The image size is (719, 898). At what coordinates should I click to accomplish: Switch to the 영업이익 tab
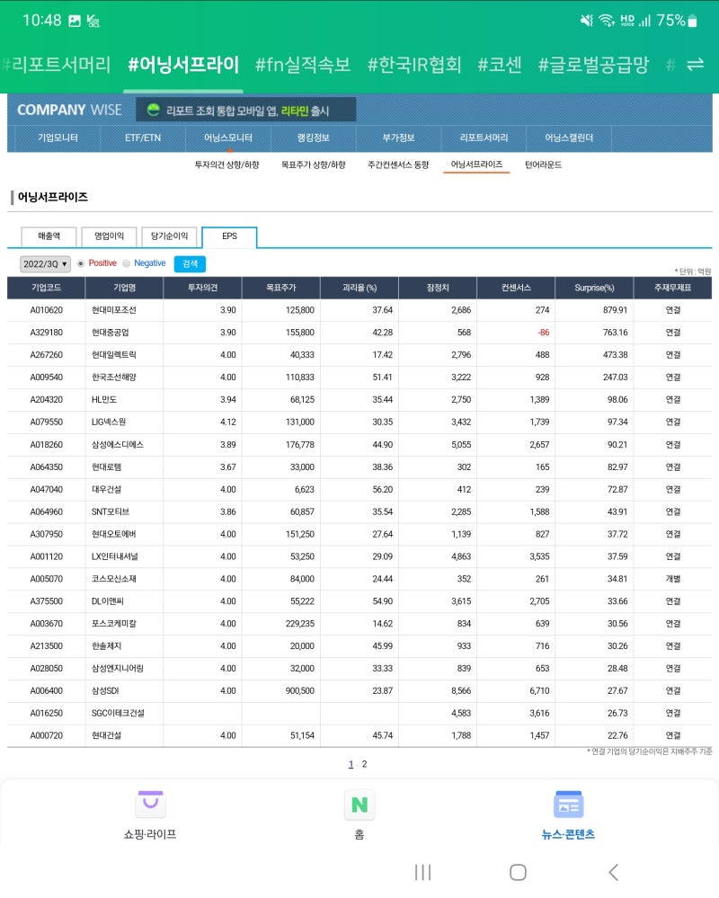tap(109, 236)
